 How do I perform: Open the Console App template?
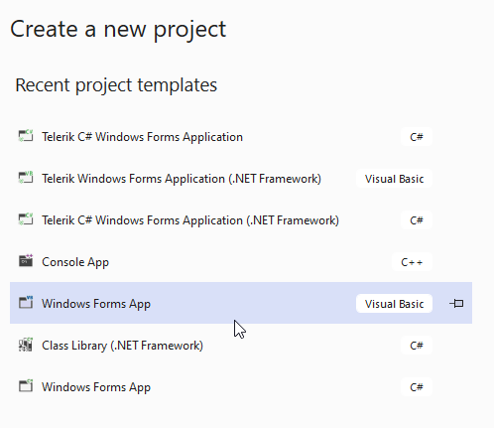point(241,262)
